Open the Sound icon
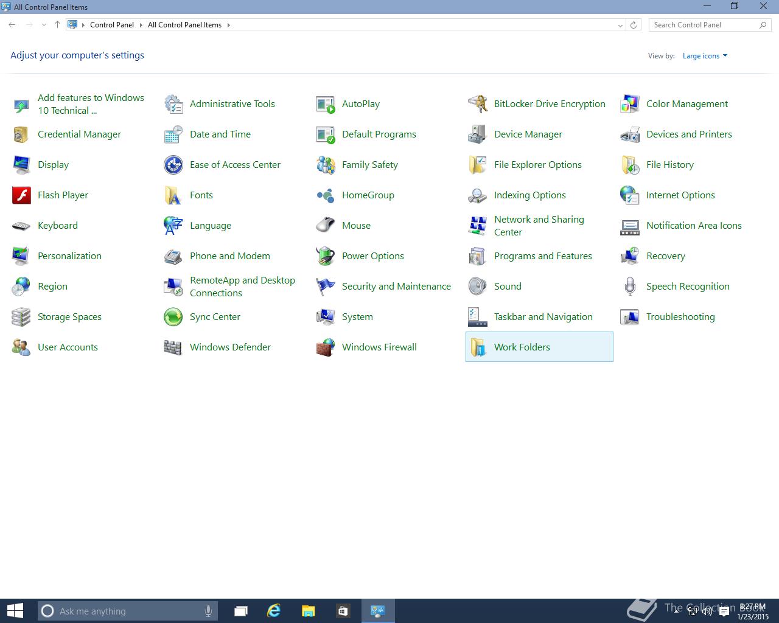 478,287
